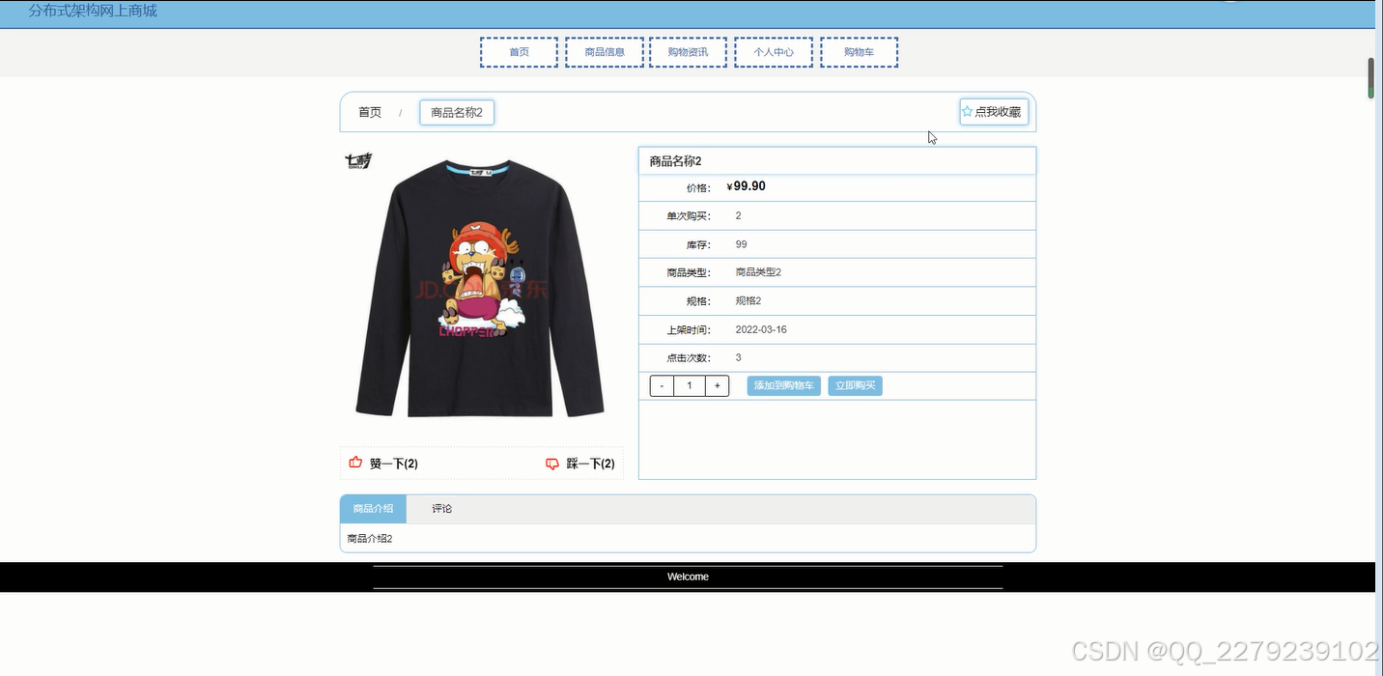This screenshot has width=1383, height=676.
Task: Click the 点我收藏 favorite button
Action: 994,112
